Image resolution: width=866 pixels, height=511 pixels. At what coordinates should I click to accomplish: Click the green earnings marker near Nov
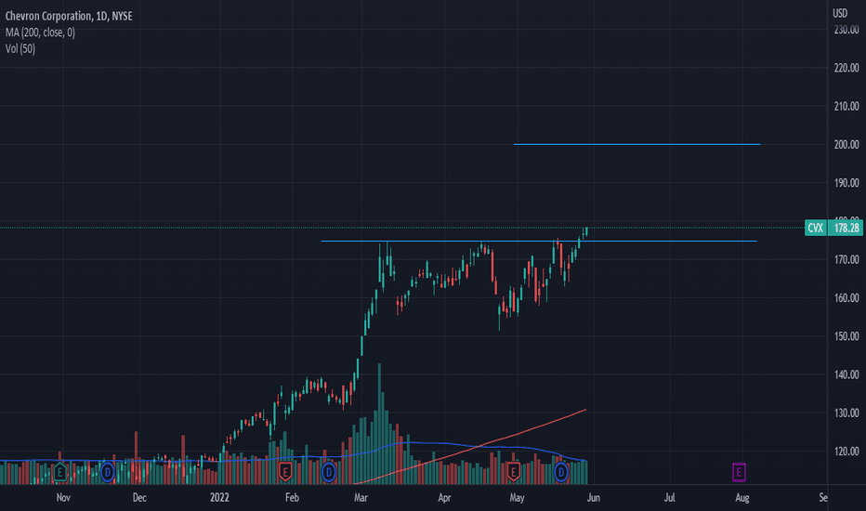[x=59, y=472]
